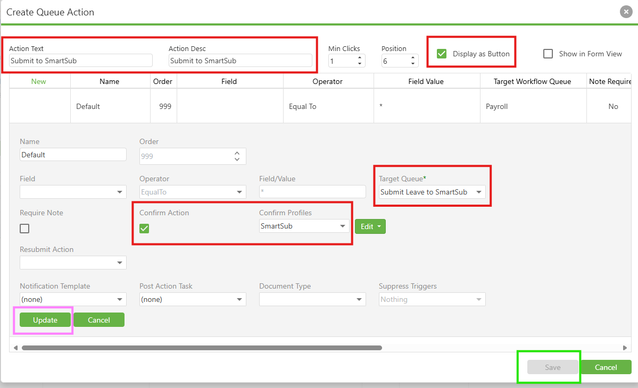
Task: Click Cancel next to Update
Action: tap(99, 320)
